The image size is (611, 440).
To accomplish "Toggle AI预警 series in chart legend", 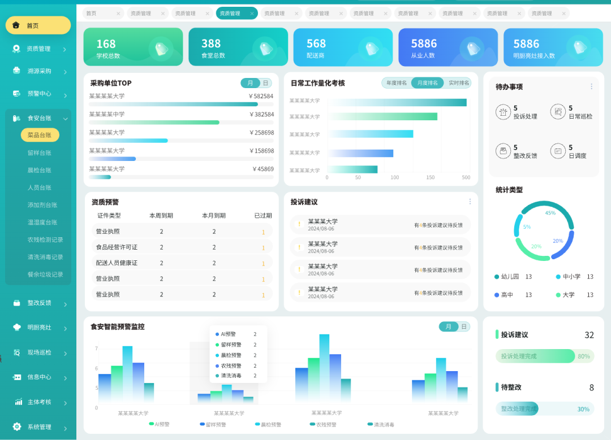I will click(x=159, y=424).
